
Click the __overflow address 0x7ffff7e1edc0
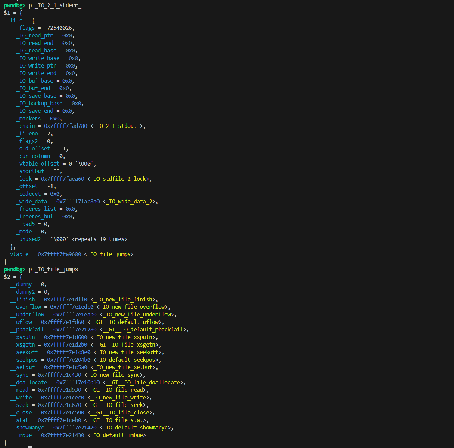tap(72, 307)
